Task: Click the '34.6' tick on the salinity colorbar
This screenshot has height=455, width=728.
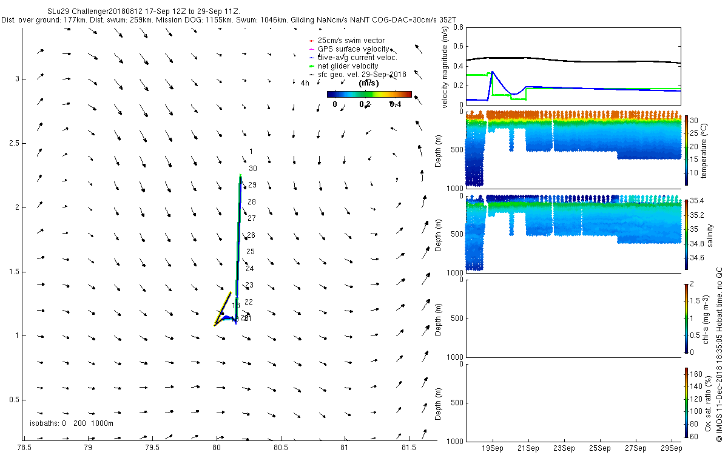Action: (696, 257)
